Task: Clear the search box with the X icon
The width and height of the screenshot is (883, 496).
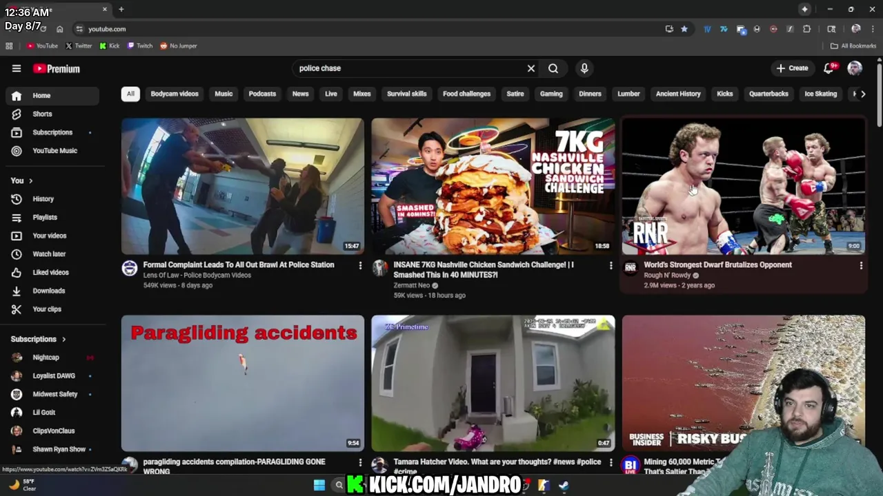Action: coord(531,68)
